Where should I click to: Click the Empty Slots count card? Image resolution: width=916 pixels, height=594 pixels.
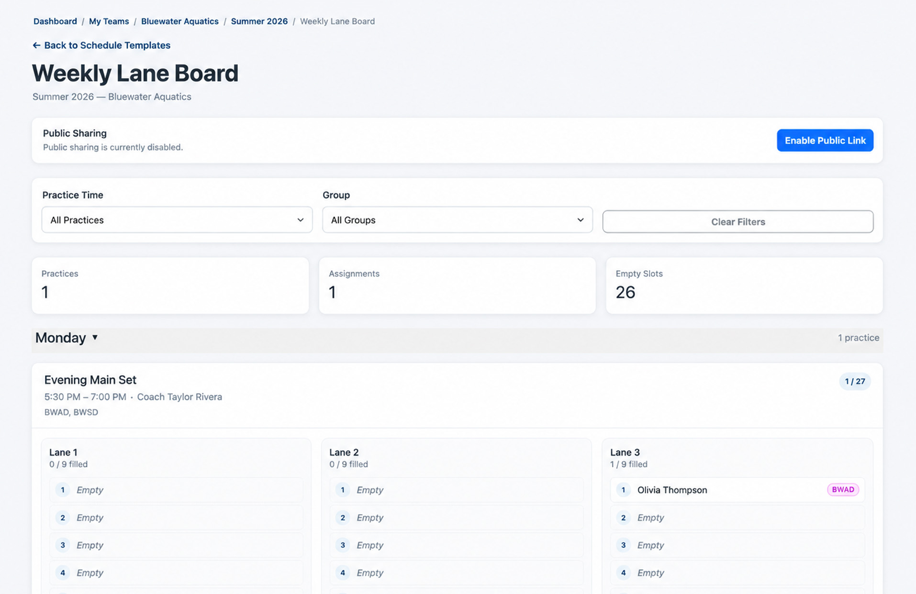pyautogui.click(x=744, y=286)
